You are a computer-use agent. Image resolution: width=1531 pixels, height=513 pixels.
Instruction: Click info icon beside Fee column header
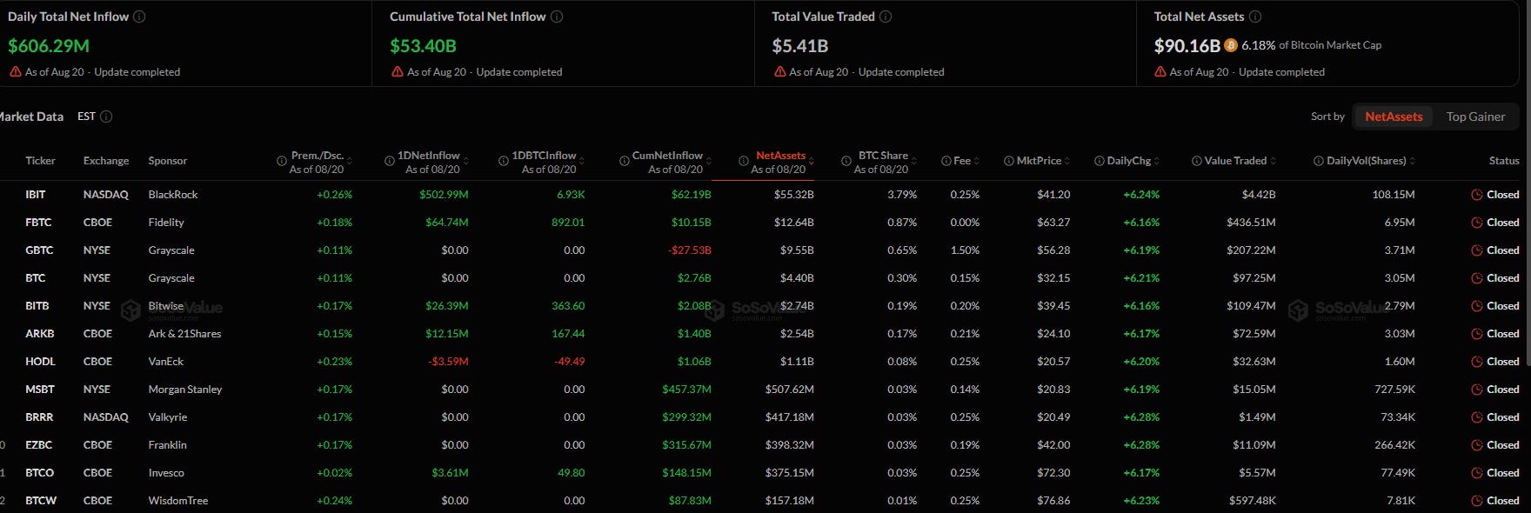pos(946,161)
